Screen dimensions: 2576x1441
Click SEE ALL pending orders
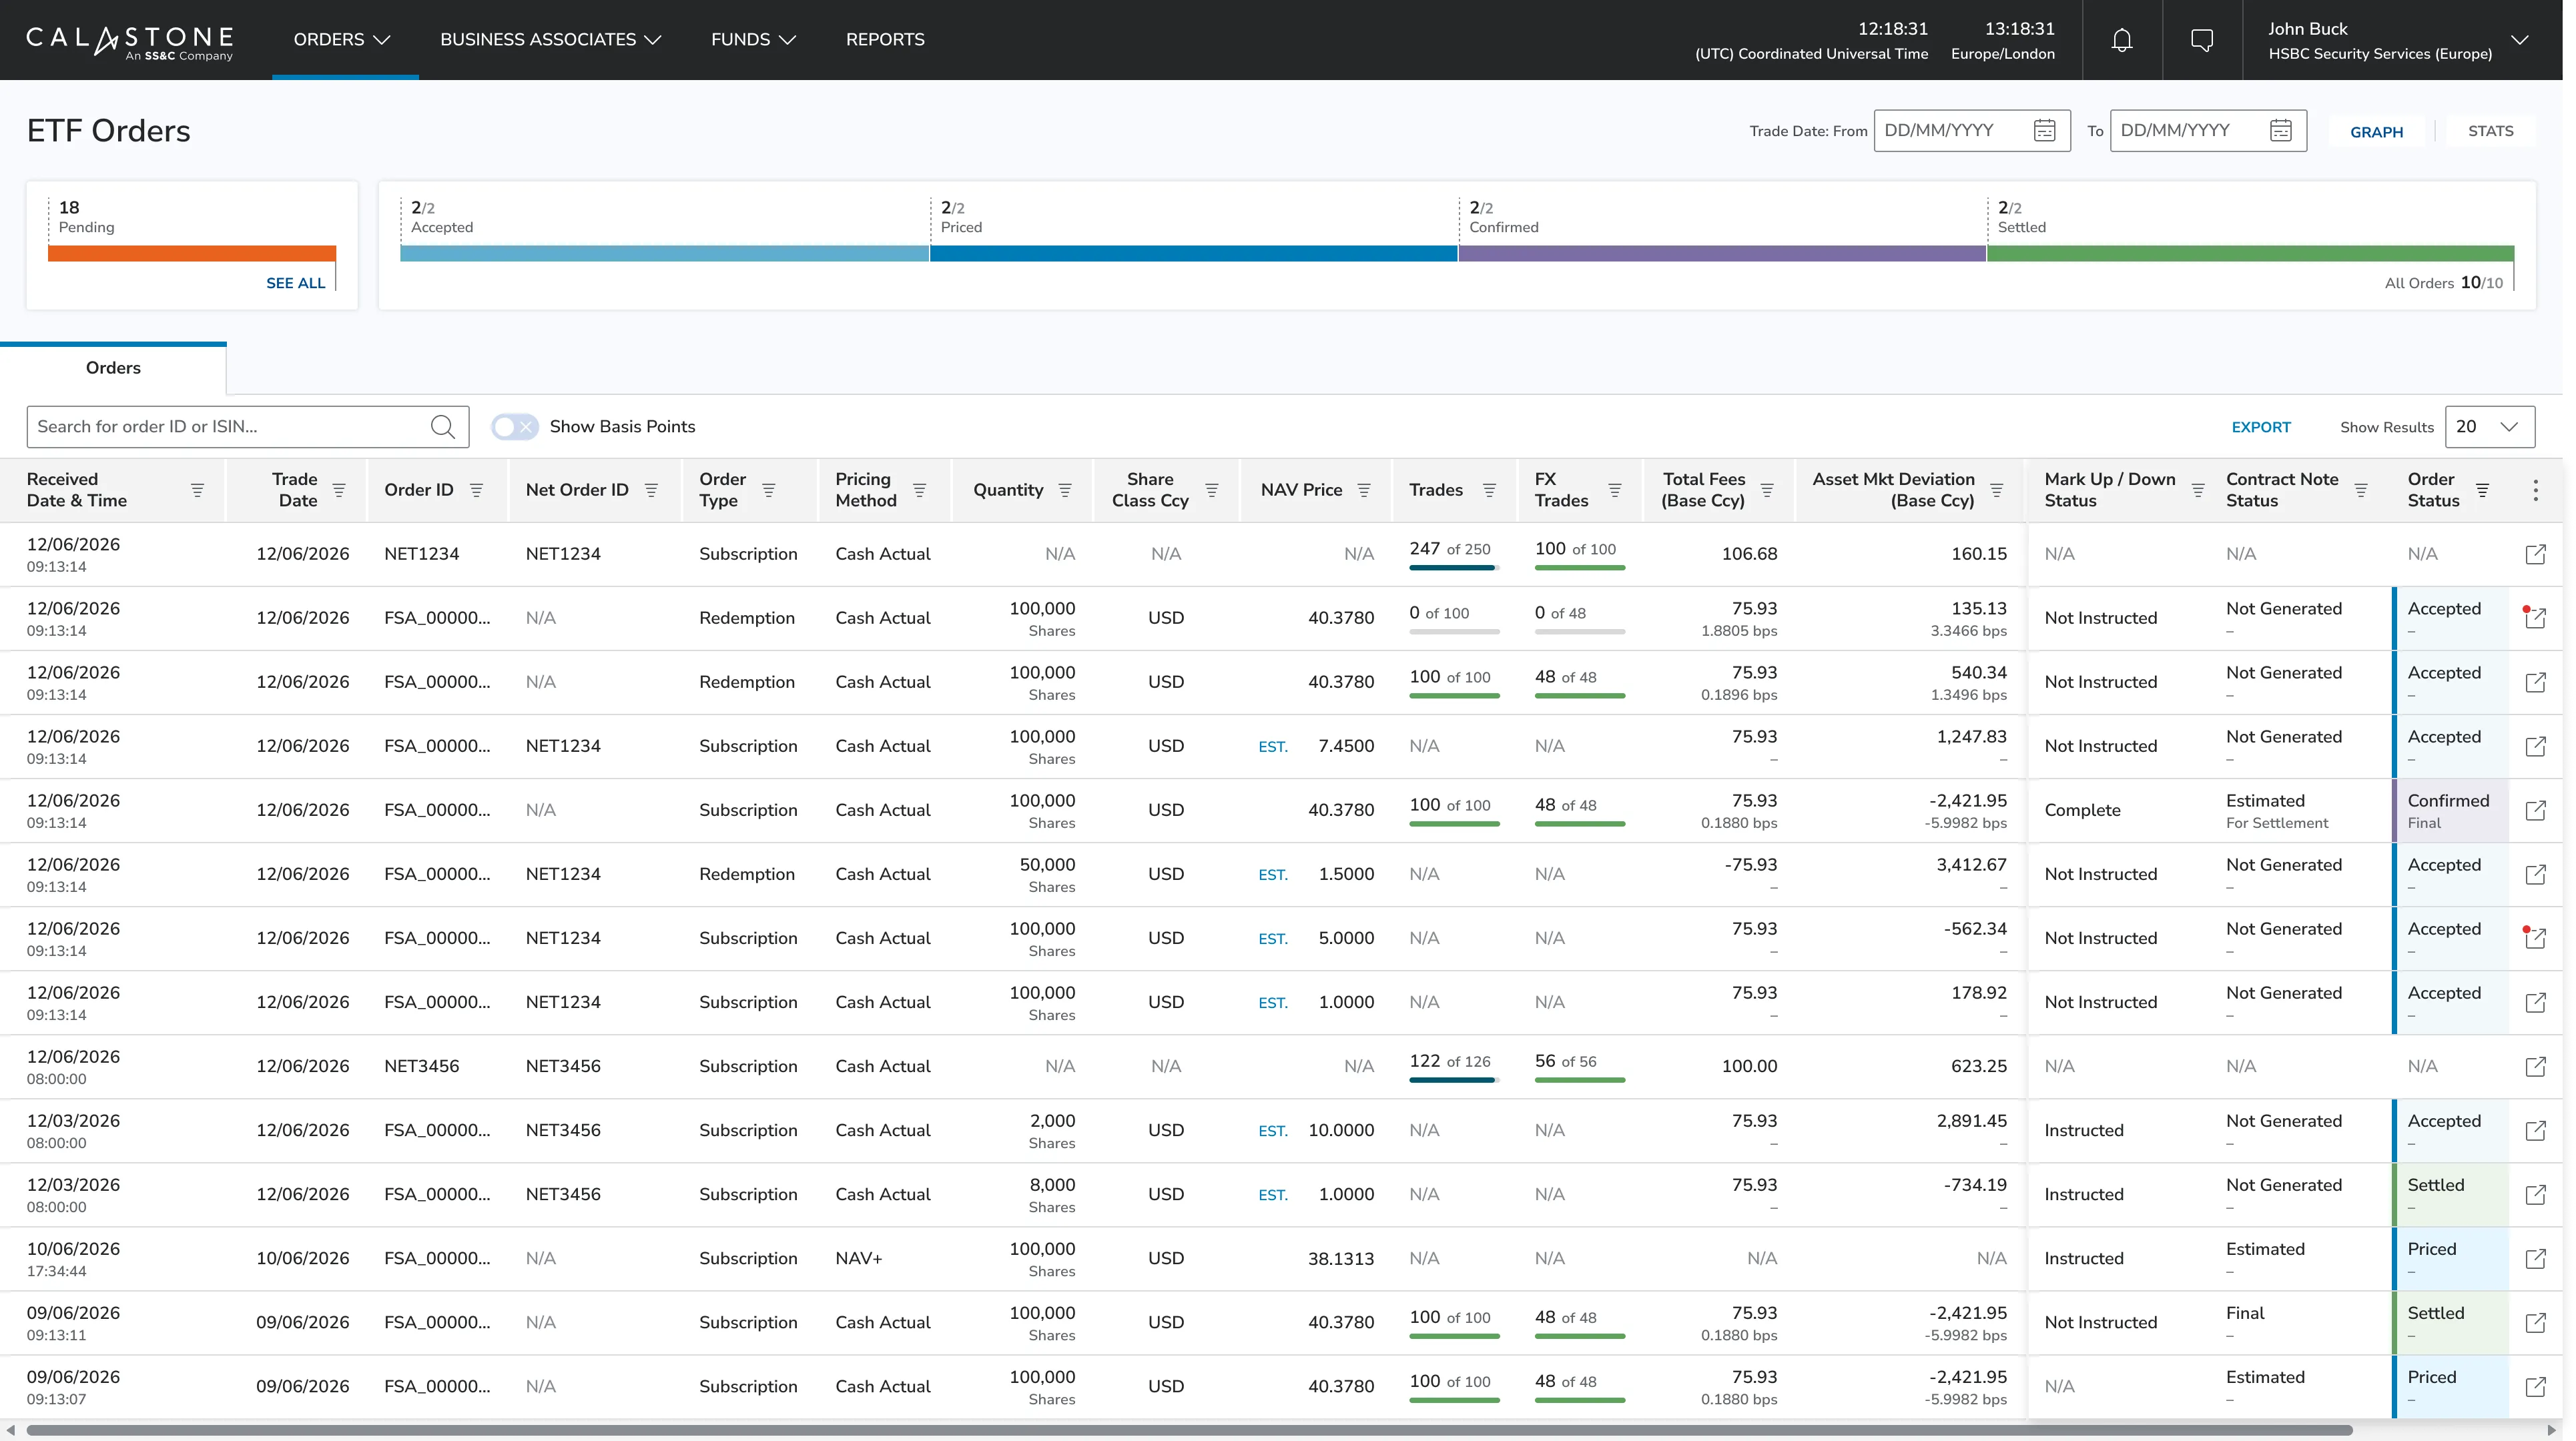point(295,283)
